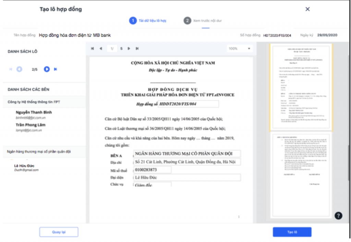Go to previous page in document viewer

pyautogui.click(x=101, y=49)
